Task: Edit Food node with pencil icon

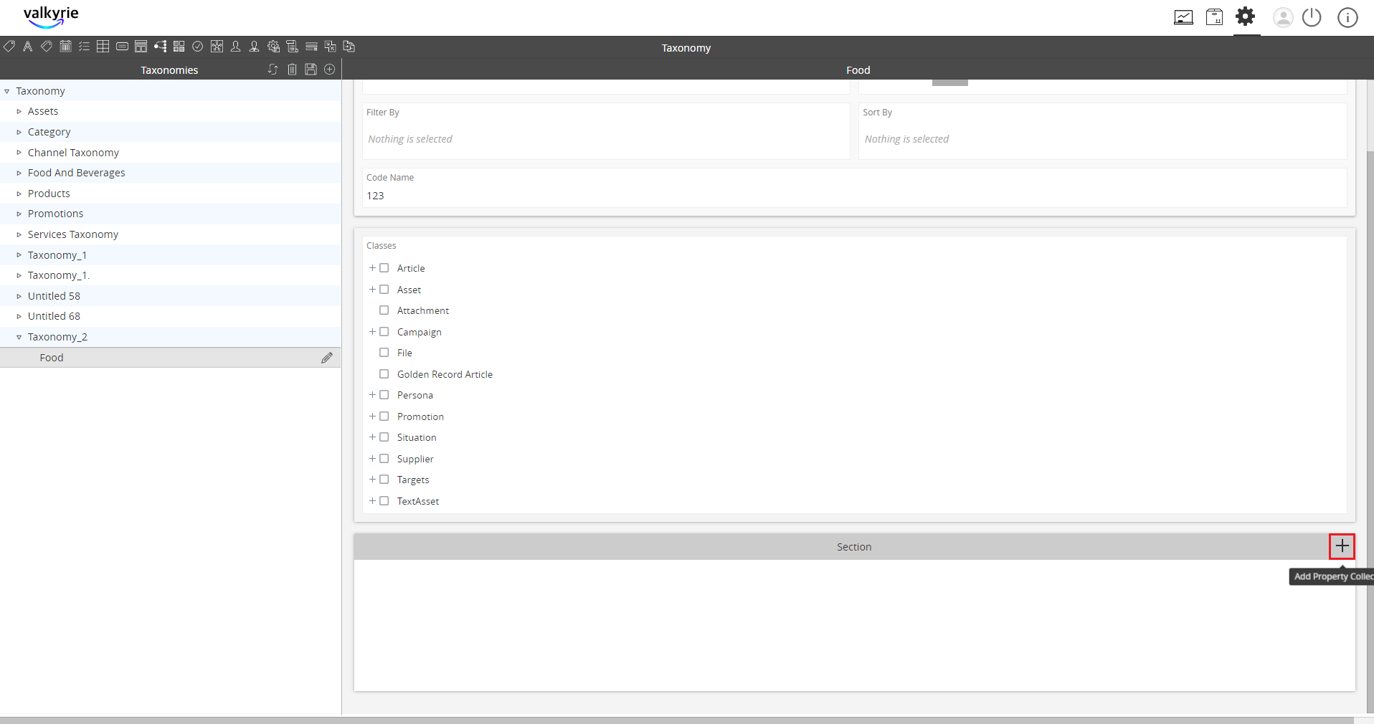Action: pyautogui.click(x=327, y=358)
